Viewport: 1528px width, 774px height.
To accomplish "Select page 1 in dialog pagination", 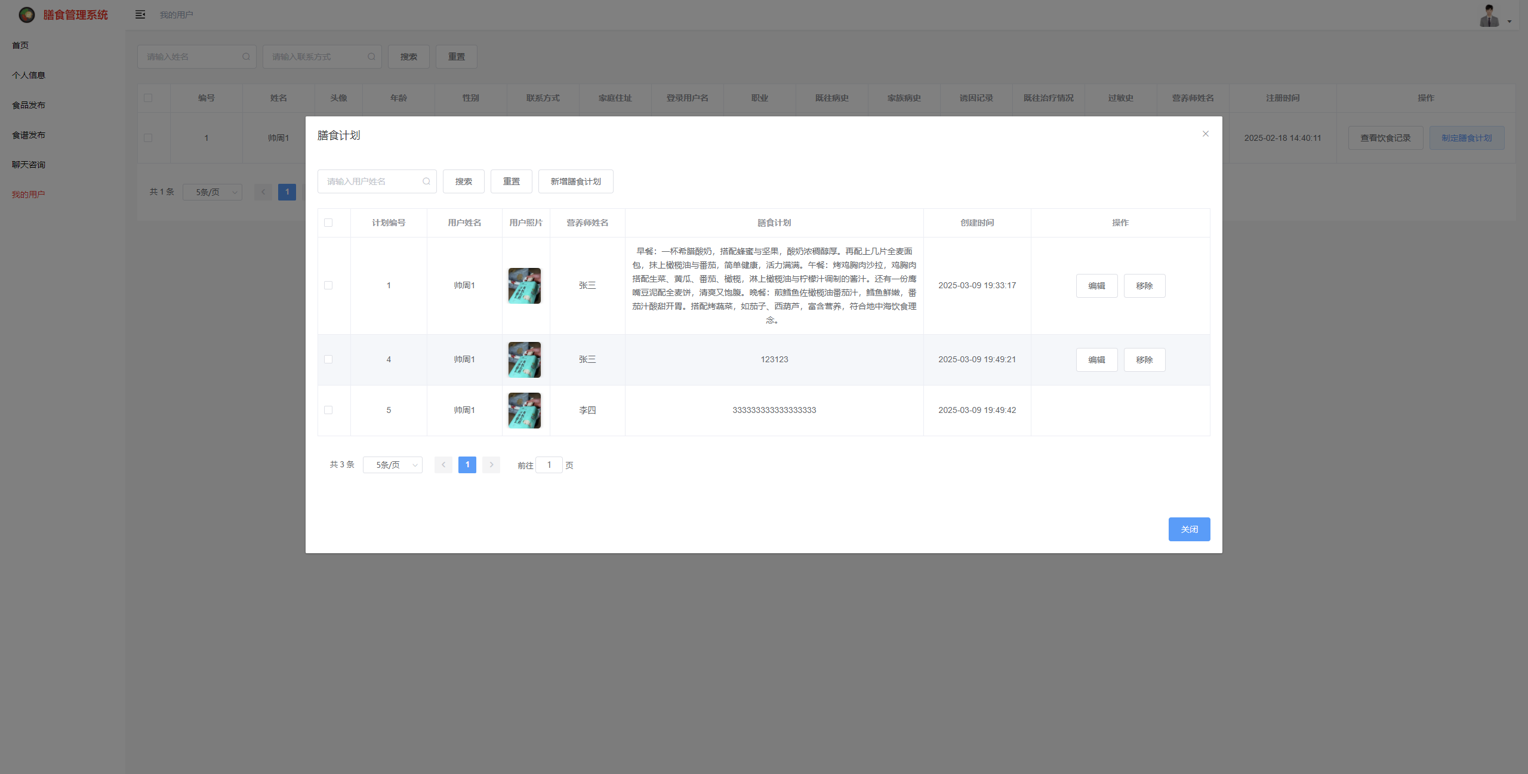I will coord(467,465).
